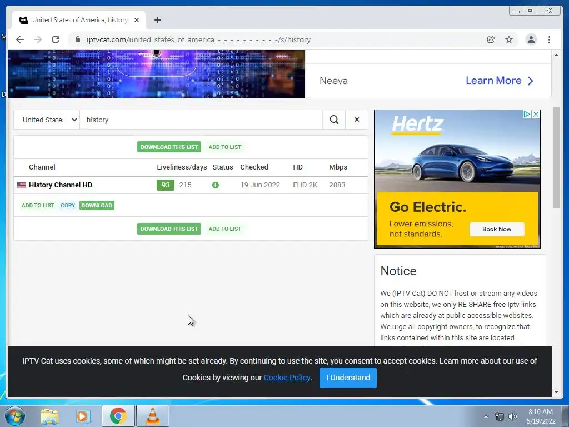Show hidden tray icons arrow

click(486, 416)
